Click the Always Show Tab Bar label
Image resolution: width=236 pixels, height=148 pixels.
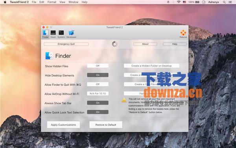coord(58,103)
